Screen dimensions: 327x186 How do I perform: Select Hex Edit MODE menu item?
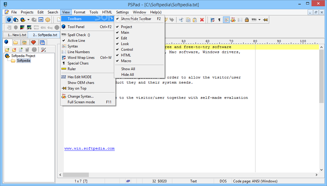tap(88, 77)
